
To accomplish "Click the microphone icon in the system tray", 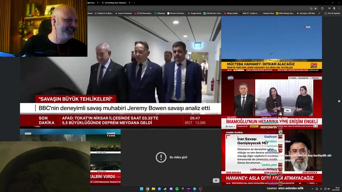I will click(x=321, y=189).
